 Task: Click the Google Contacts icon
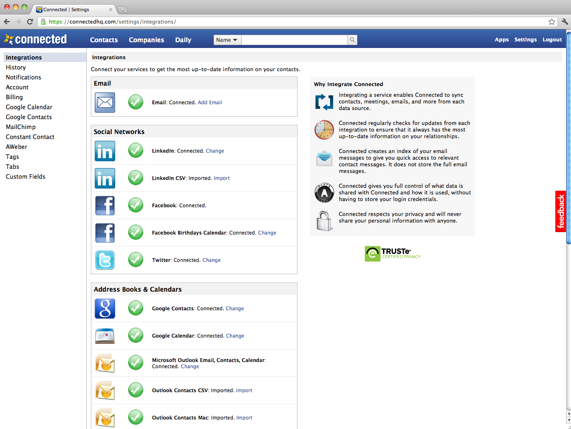pos(105,309)
